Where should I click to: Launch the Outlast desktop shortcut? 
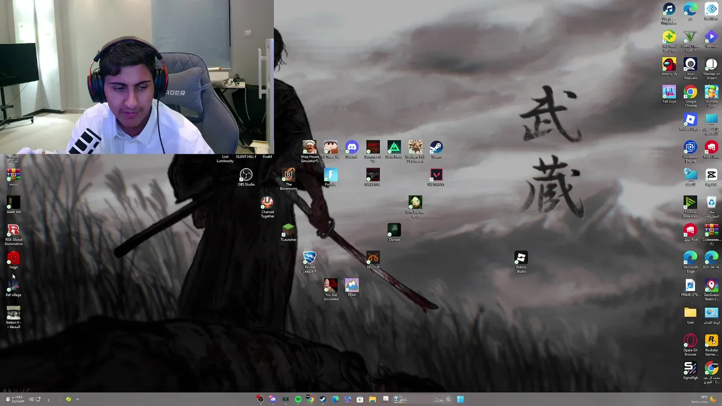coord(394,232)
